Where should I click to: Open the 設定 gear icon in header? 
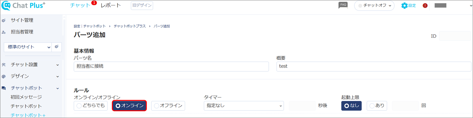(404, 6)
